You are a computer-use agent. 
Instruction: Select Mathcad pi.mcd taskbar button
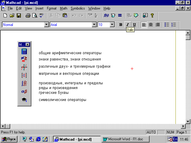pos(77,139)
